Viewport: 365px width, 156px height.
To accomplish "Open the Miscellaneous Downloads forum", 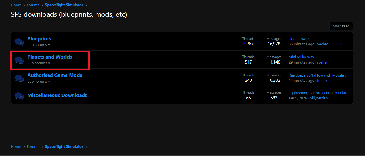I will (57, 95).
